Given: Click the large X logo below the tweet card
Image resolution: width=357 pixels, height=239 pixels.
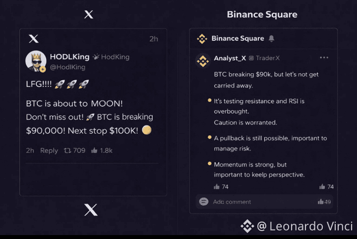Looking at the screenshot, I should pyautogui.click(x=91, y=210).
